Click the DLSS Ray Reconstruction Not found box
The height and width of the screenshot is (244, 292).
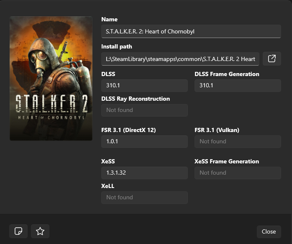144,110
